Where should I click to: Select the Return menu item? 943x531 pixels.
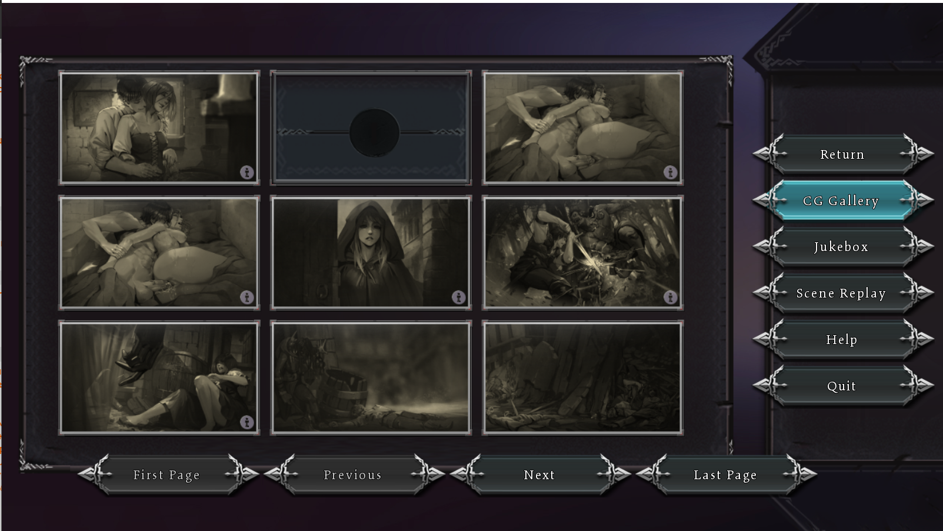point(842,154)
